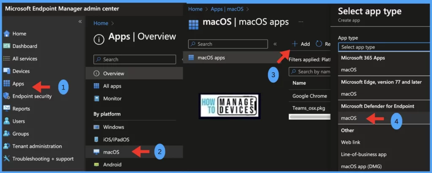Viewport: 432px width, 173px height.
Task: Click the Overview info icon in the menu
Action: click(97, 73)
